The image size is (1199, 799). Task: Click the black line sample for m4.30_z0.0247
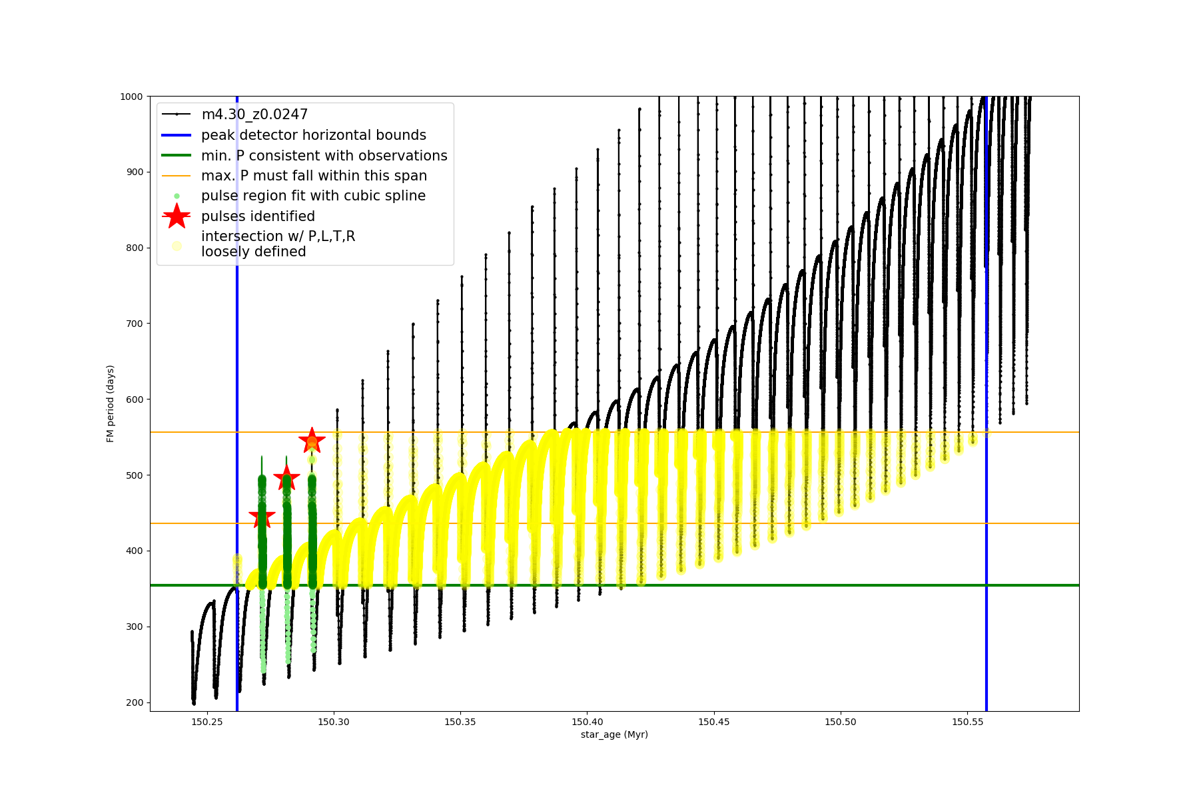(x=177, y=115)
